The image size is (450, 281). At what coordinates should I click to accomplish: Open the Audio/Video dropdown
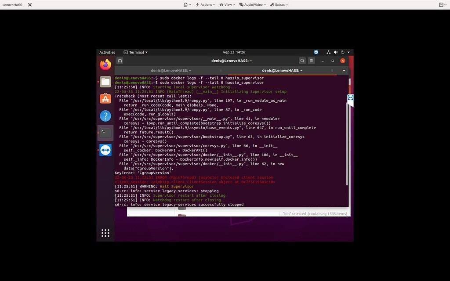point(252,5)
